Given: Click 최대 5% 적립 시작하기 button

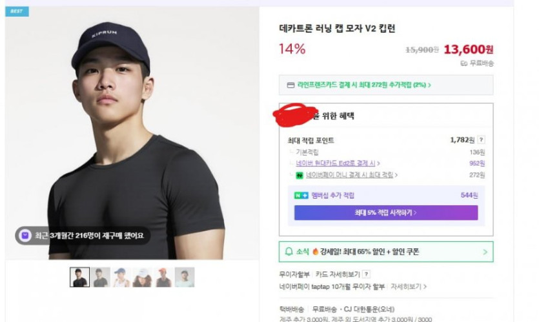Looking at the screenshot, I should point(385,212).
